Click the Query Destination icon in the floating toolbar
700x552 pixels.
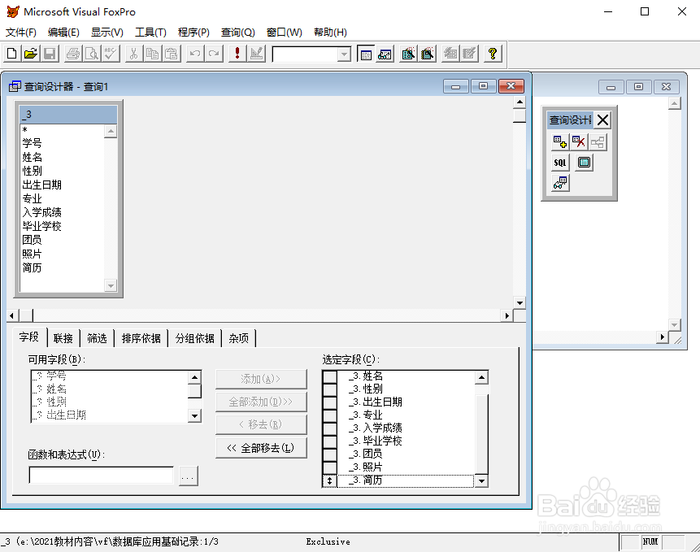coord(560,183)
